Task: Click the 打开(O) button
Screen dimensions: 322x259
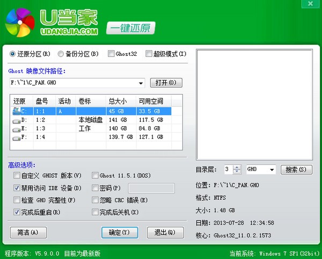Action: click(166, 83)
